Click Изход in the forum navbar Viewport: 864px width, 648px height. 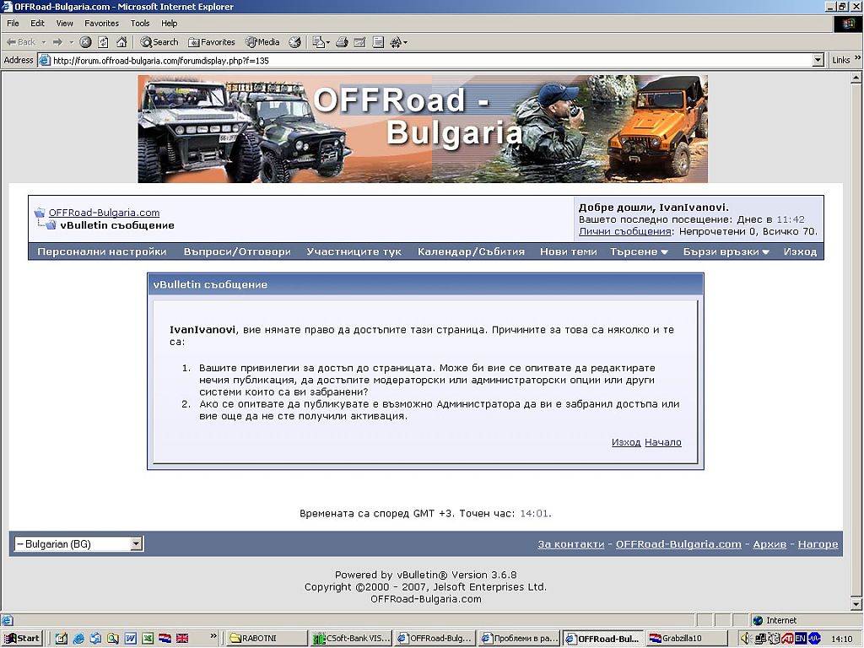800,251
